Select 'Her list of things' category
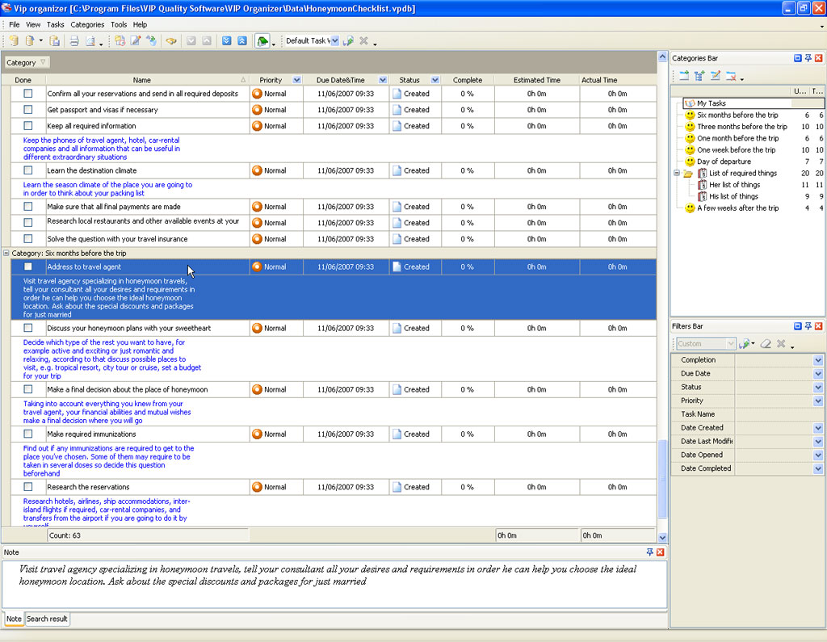The image size is (827, 642). (734, 185)
